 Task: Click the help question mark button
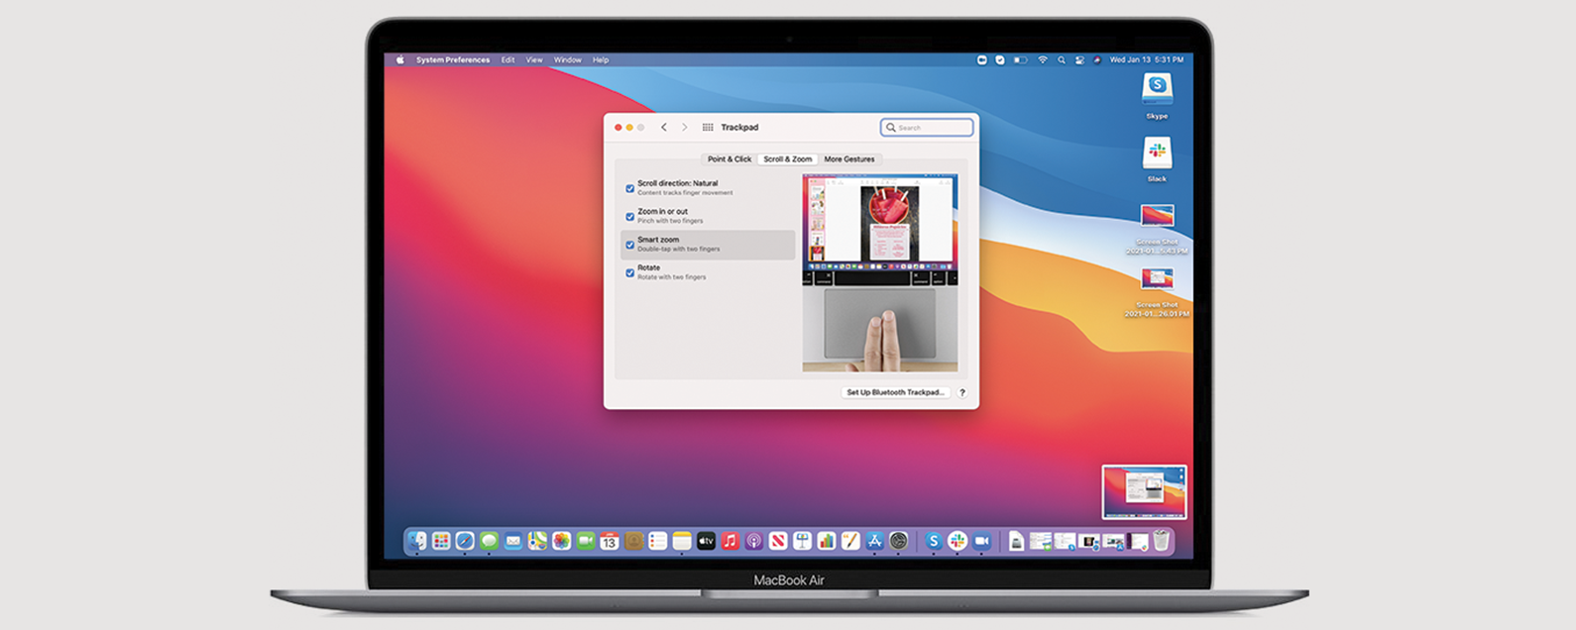coord(961,392)
